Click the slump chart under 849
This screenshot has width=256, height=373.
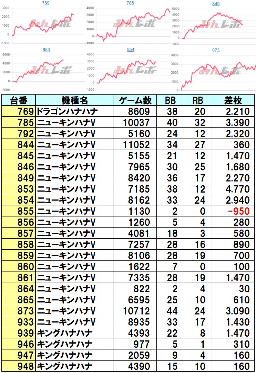click(213, 26)
